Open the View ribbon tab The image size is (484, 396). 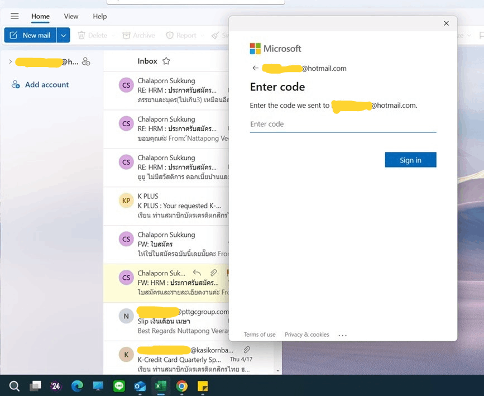pyautogui.click(x=71, y=16)
